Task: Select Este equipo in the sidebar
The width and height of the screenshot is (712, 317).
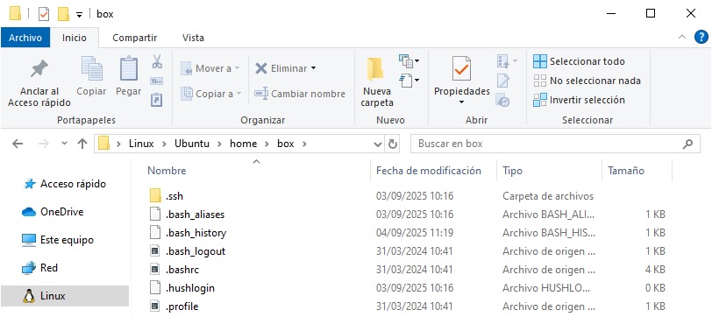Action: coord(58,240)
